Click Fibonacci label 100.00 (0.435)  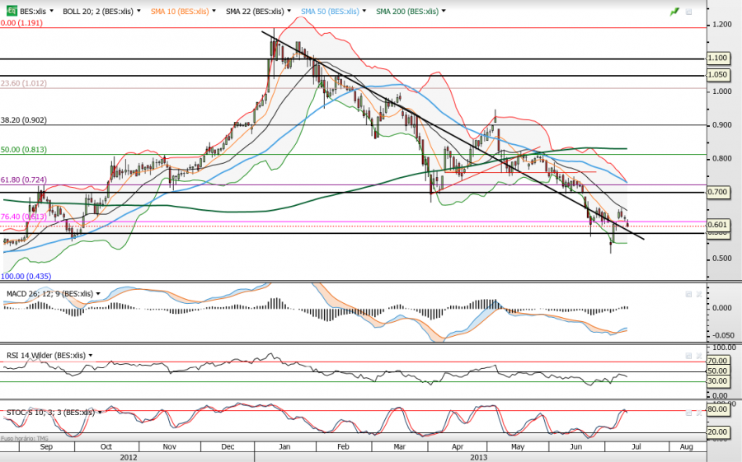(26, 276)
